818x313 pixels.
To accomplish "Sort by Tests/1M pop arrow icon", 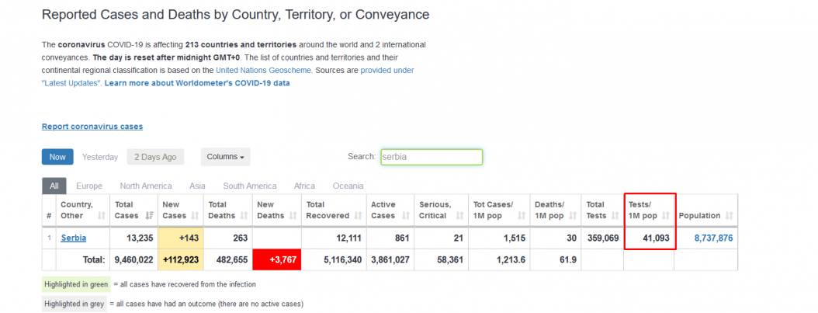I will tap(665, 215).
